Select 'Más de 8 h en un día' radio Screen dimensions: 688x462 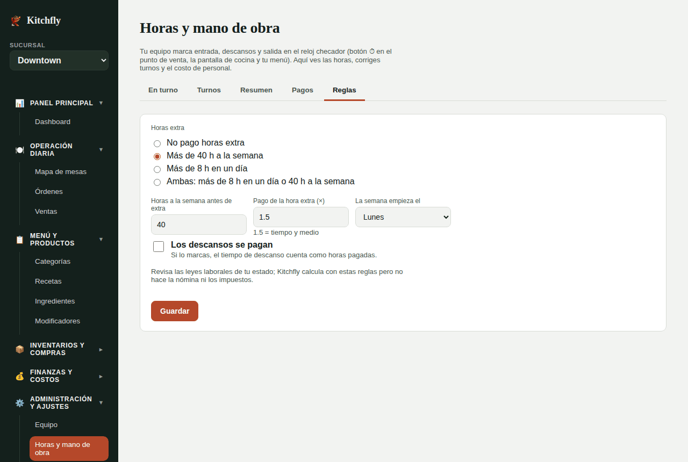coord(157,169)
